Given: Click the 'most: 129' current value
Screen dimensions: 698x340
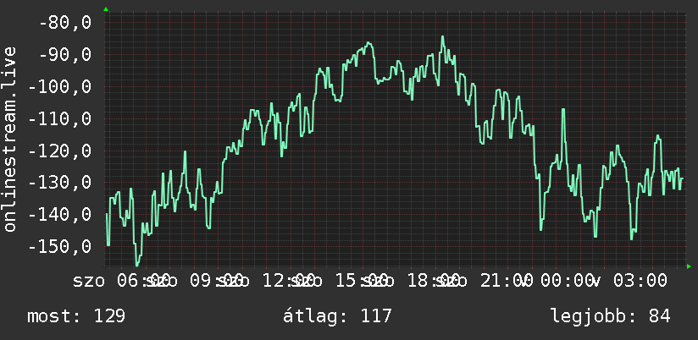Looking at the screenshot, I should click(76, 316).
